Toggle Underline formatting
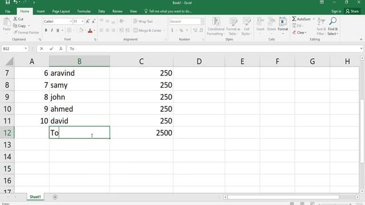 (x=58, y=30)
